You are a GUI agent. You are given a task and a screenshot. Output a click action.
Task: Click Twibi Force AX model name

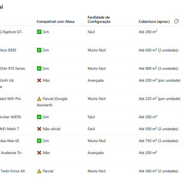[13, 171]
